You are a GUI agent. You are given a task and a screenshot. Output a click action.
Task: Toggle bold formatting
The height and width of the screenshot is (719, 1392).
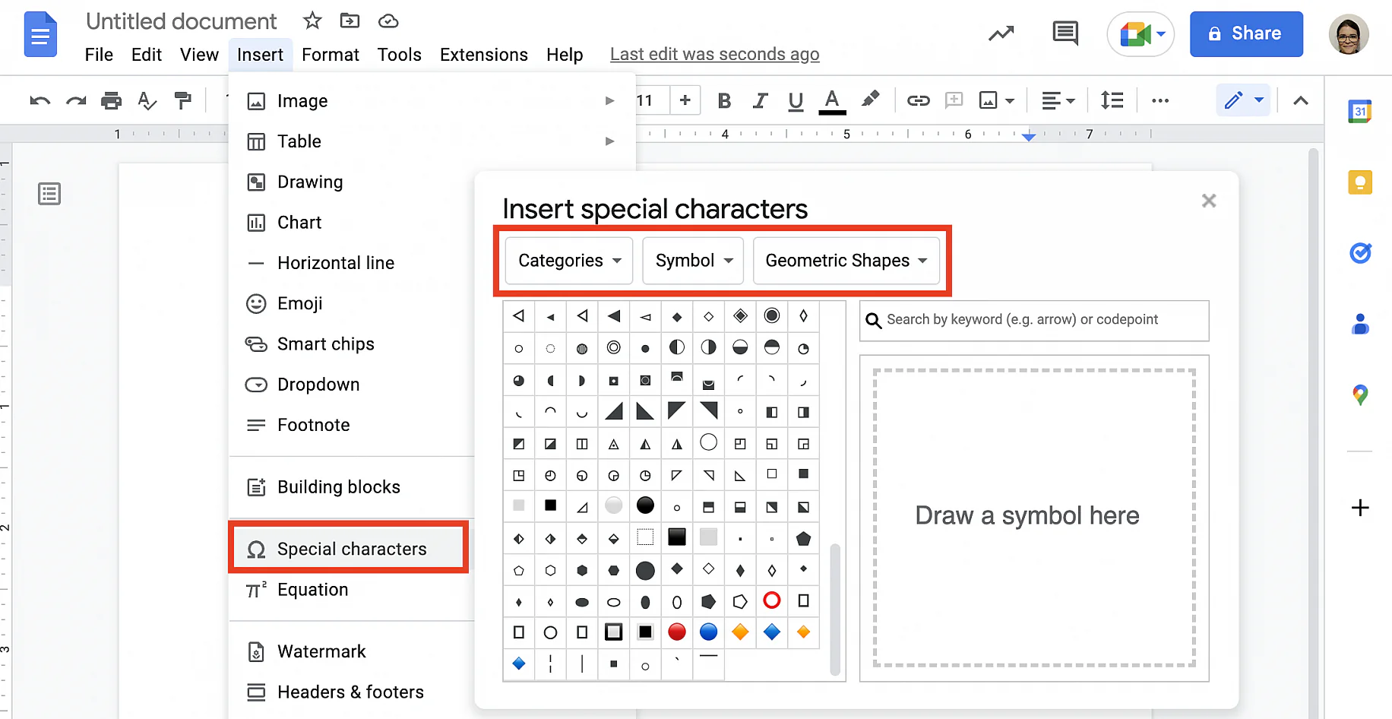point(724,100)
